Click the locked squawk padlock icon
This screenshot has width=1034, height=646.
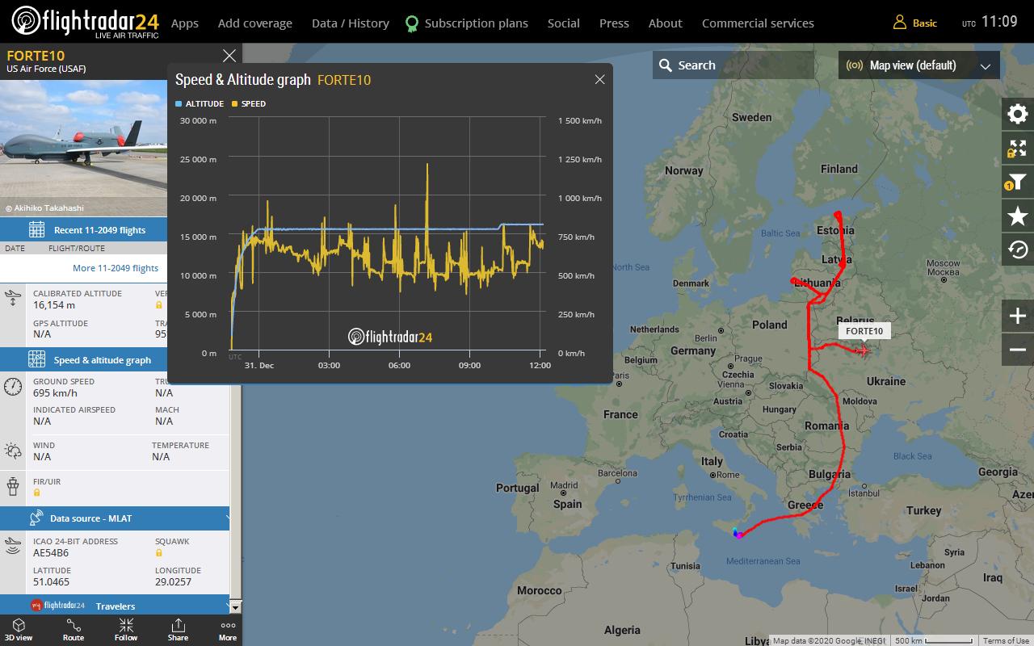pos(159,553)
